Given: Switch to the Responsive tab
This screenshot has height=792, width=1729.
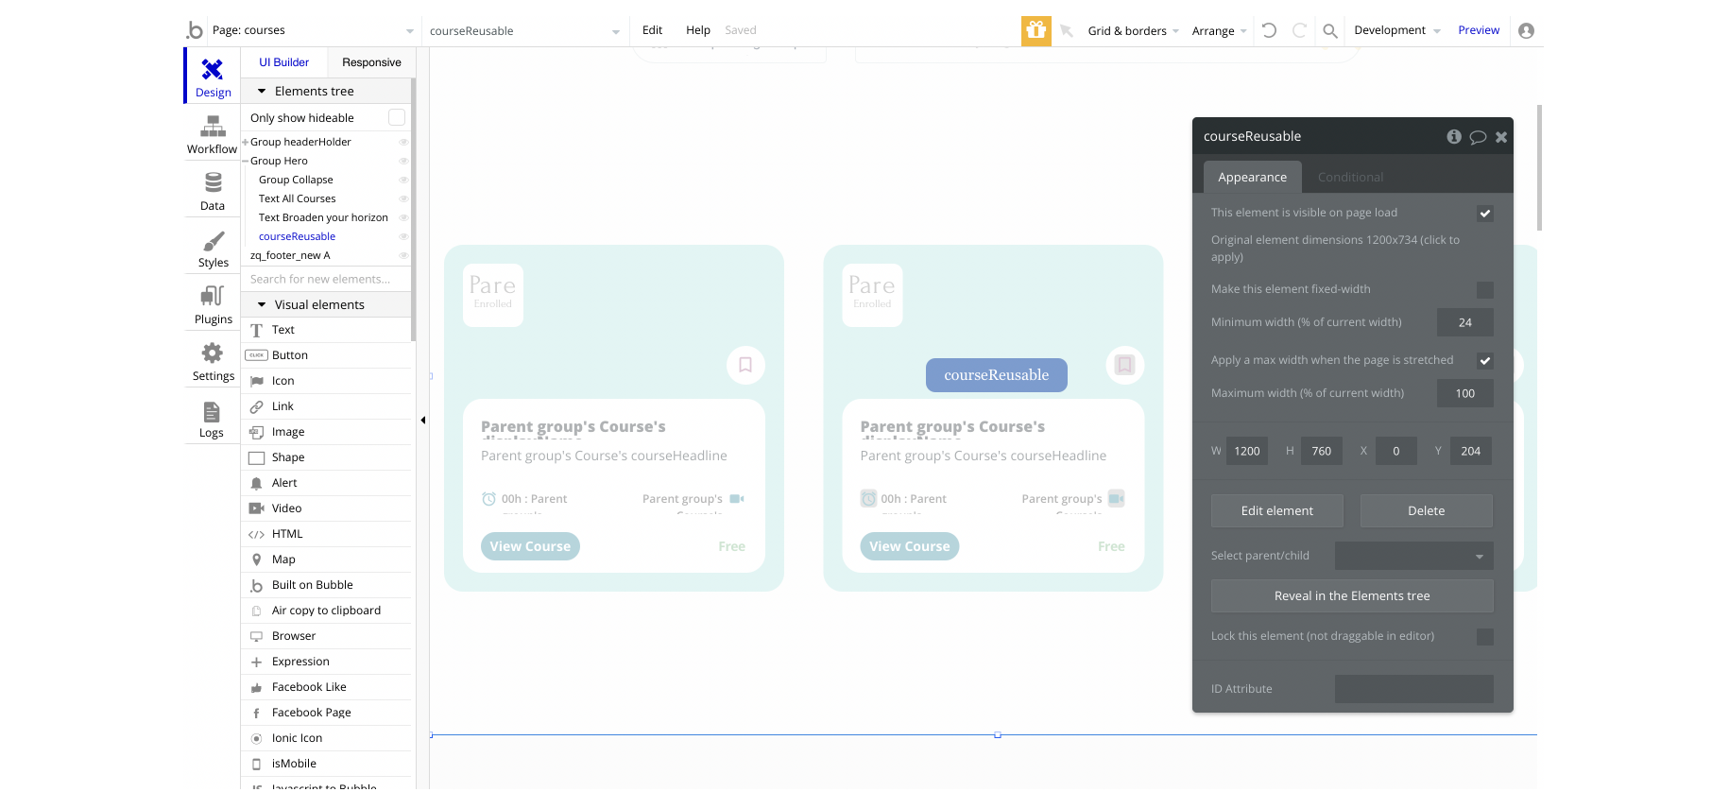Looking at the screenshot, I should (x=371, y=62).
